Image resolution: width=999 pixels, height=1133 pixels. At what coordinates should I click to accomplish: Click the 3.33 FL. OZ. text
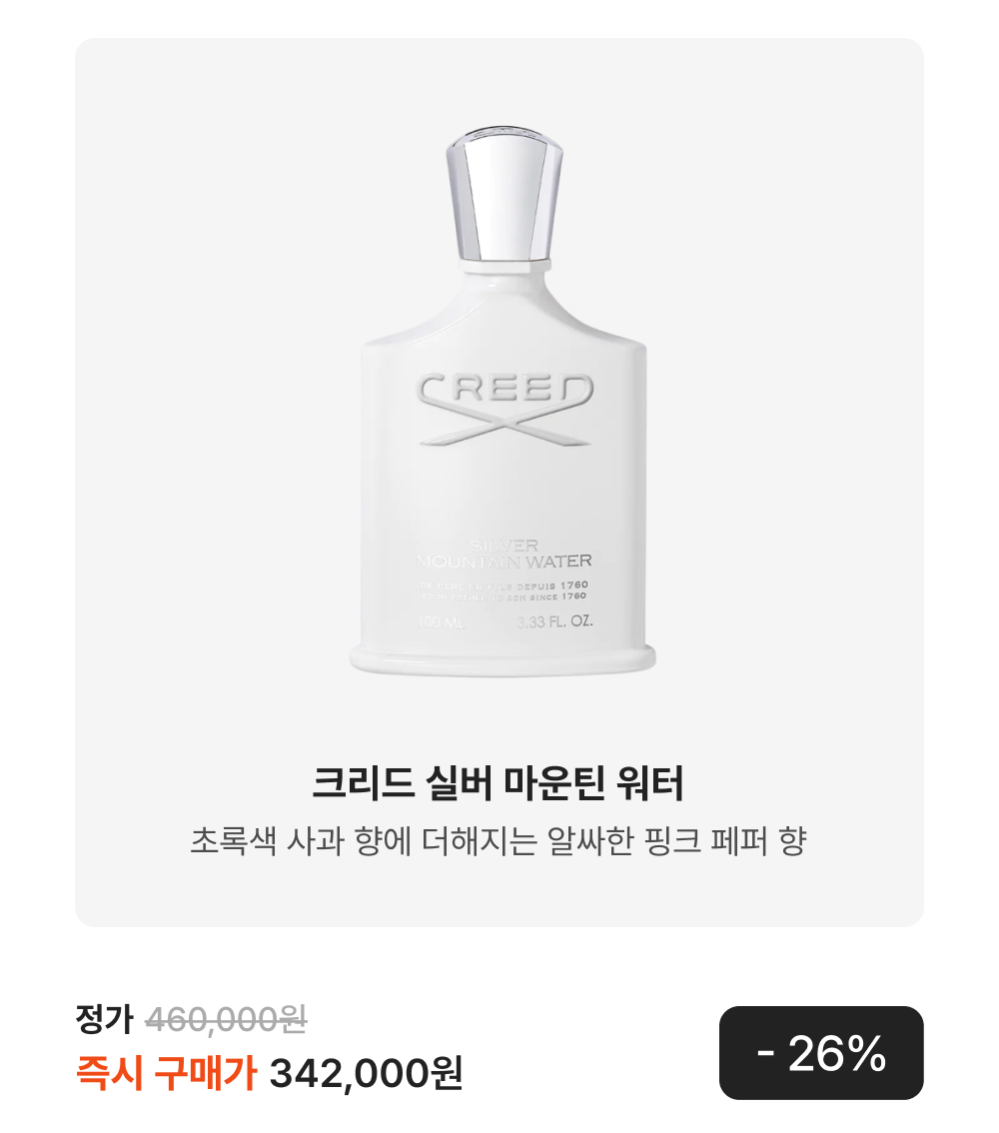coord(554,621)
